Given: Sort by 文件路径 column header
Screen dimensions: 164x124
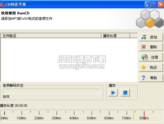Looking at the screenshot, I should pyautogui.click(x=51, y=36).
